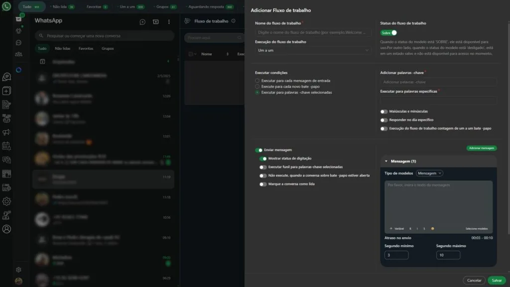
Task: Click the Adicionar mensagem button
Action: point(482,148)
